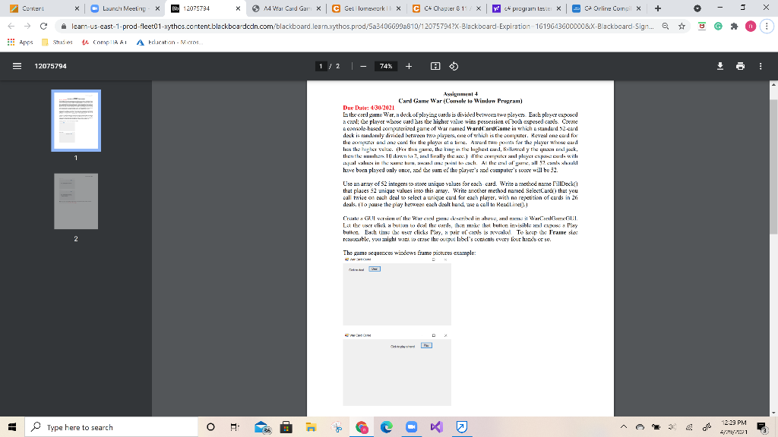Select page 1 thumbnail
Viewport: 778px width, 437px height.
click(x=76, y=121)
